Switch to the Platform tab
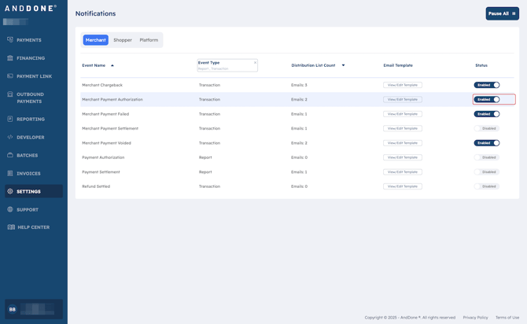The height and width of the screenshot is (324, 527). 149,40
